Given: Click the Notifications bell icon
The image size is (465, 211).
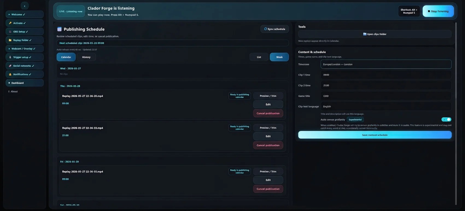Looking at the screenshot, I should (x=10, y=74).
